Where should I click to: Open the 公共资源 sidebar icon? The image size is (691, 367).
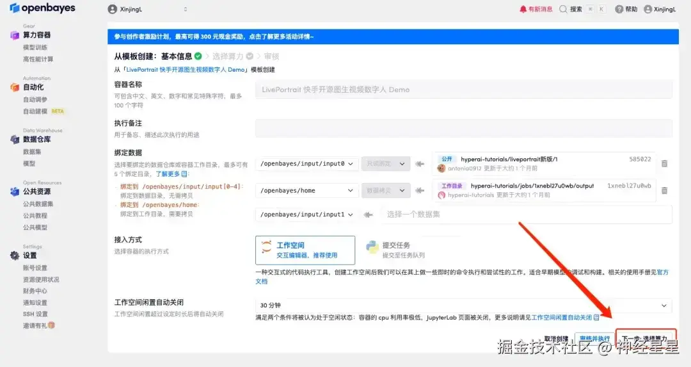pyautogui.click(x=15, y=192)
